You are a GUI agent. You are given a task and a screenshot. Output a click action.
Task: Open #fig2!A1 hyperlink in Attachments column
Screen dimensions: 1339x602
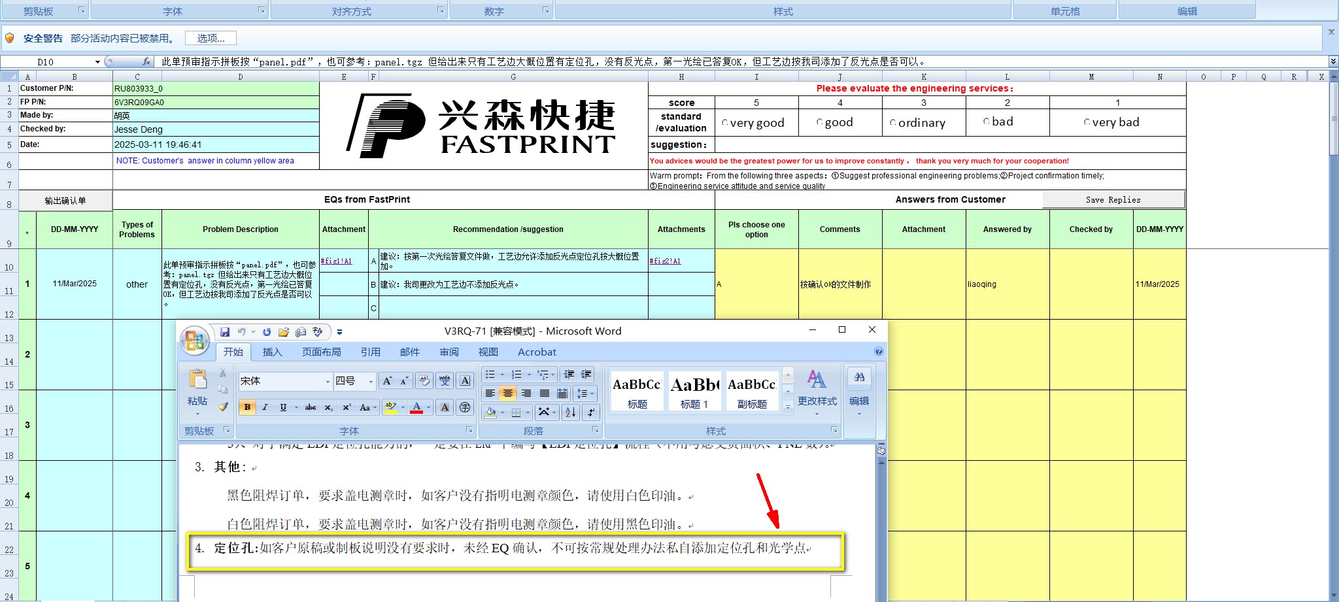coord(665,261)
